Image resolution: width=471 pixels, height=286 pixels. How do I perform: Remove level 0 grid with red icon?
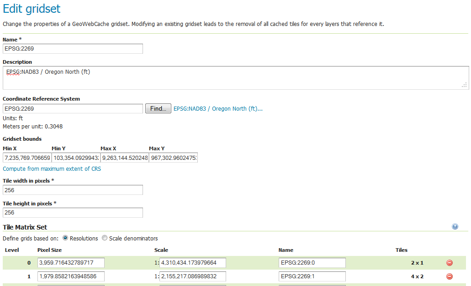[449, 263]
